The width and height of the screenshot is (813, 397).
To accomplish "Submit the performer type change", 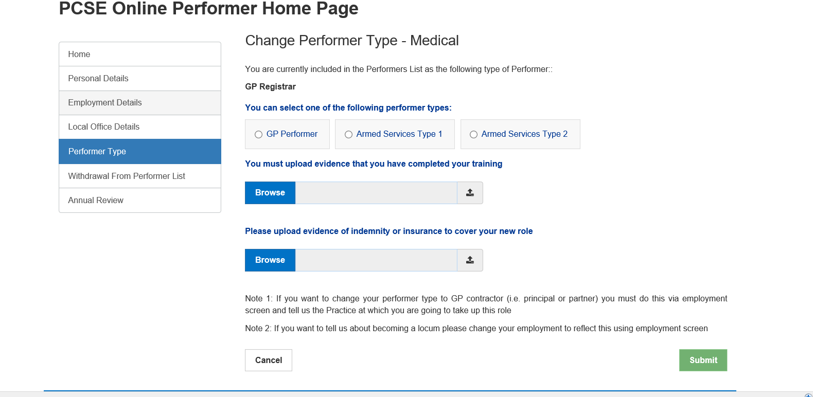I will (703, 360).
